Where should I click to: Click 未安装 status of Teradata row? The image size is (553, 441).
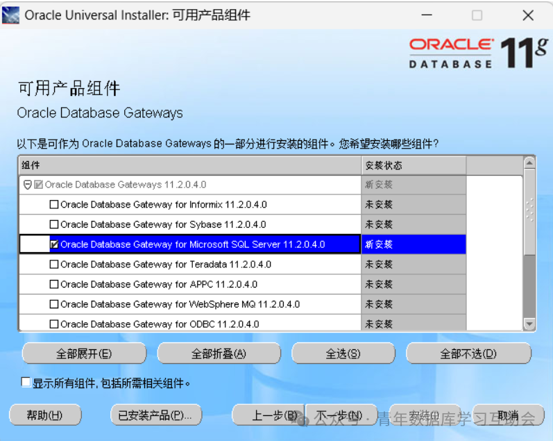pyautogui.click(x=414, y=265)
